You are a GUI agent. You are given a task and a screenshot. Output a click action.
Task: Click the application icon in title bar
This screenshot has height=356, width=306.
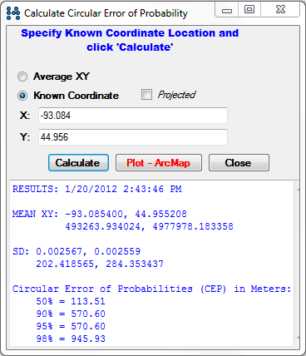[x=13, y=13]
